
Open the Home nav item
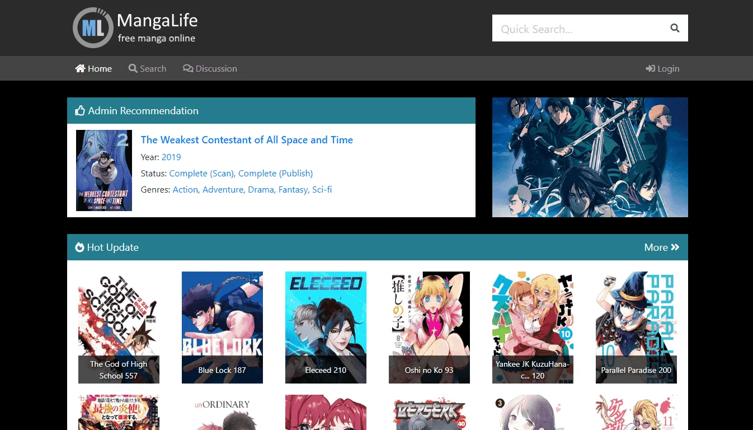(93, 68)
